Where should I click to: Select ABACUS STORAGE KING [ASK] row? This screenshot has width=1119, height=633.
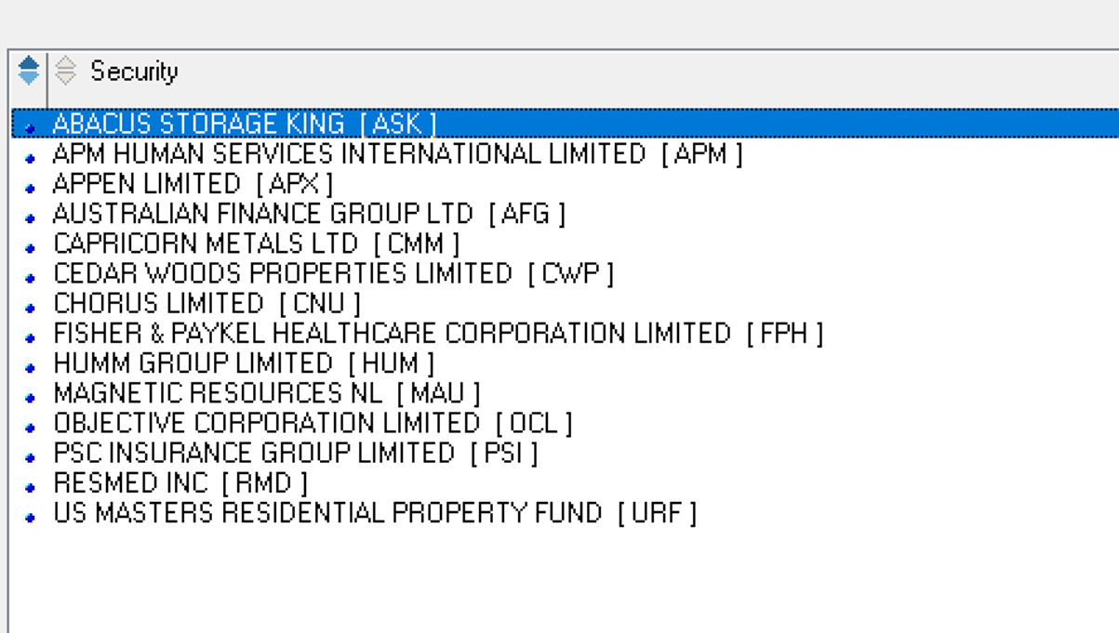(x=565, y=123)
